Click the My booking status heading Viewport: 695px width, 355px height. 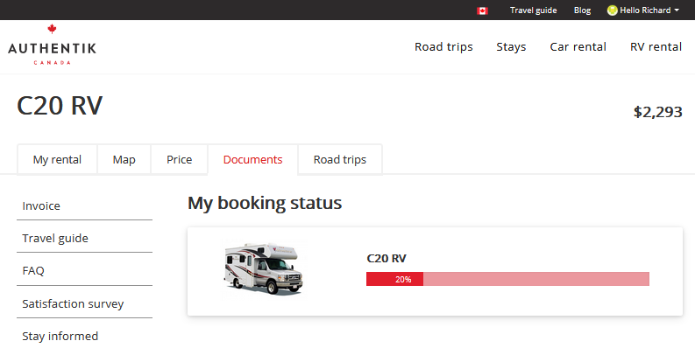click(x=265, y=203)
